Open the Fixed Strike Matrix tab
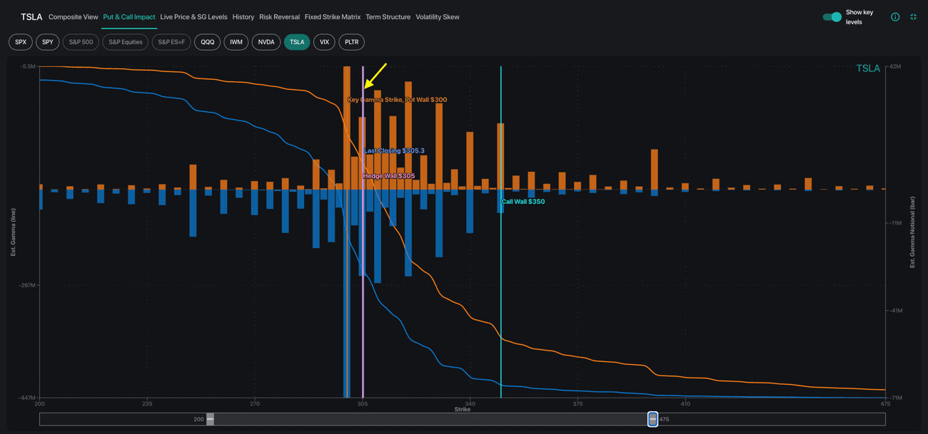 click(x=333, y=16)
